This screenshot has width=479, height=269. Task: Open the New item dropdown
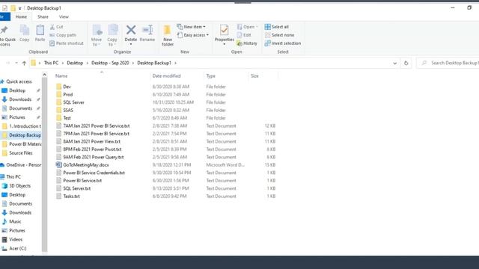[192, 27]
